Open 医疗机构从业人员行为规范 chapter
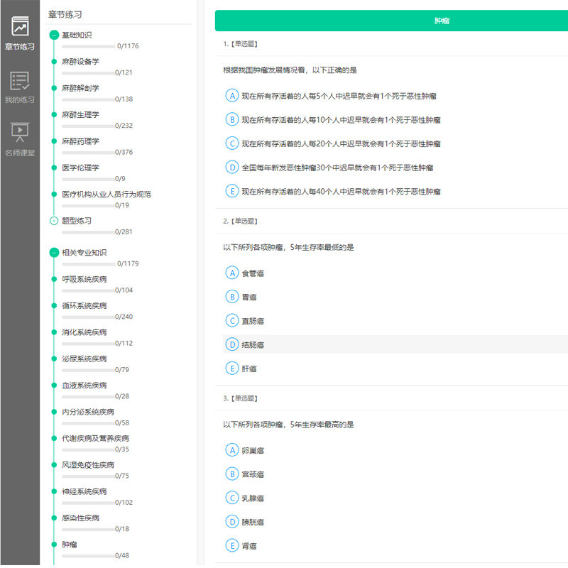 tap(106, 194)
